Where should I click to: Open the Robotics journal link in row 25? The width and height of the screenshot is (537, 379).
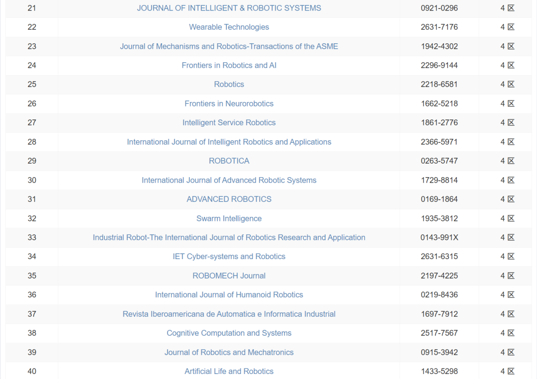coord(229,84)
